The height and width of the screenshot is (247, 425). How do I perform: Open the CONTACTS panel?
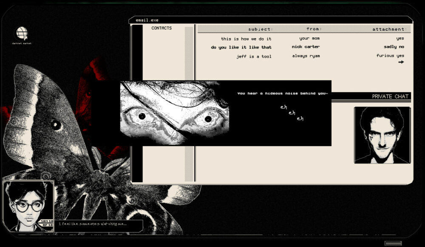click(161, 28)
